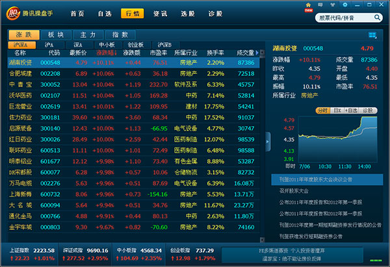Click the 诊股 button above chart
The width and height of the screenshot is (390, 267).
click(x=368, y=110)
